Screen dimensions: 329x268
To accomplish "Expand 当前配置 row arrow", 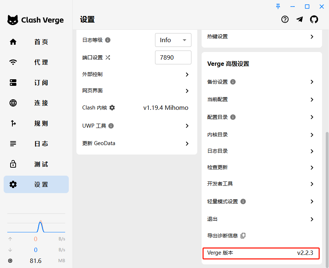I will (x=312, y=100).
